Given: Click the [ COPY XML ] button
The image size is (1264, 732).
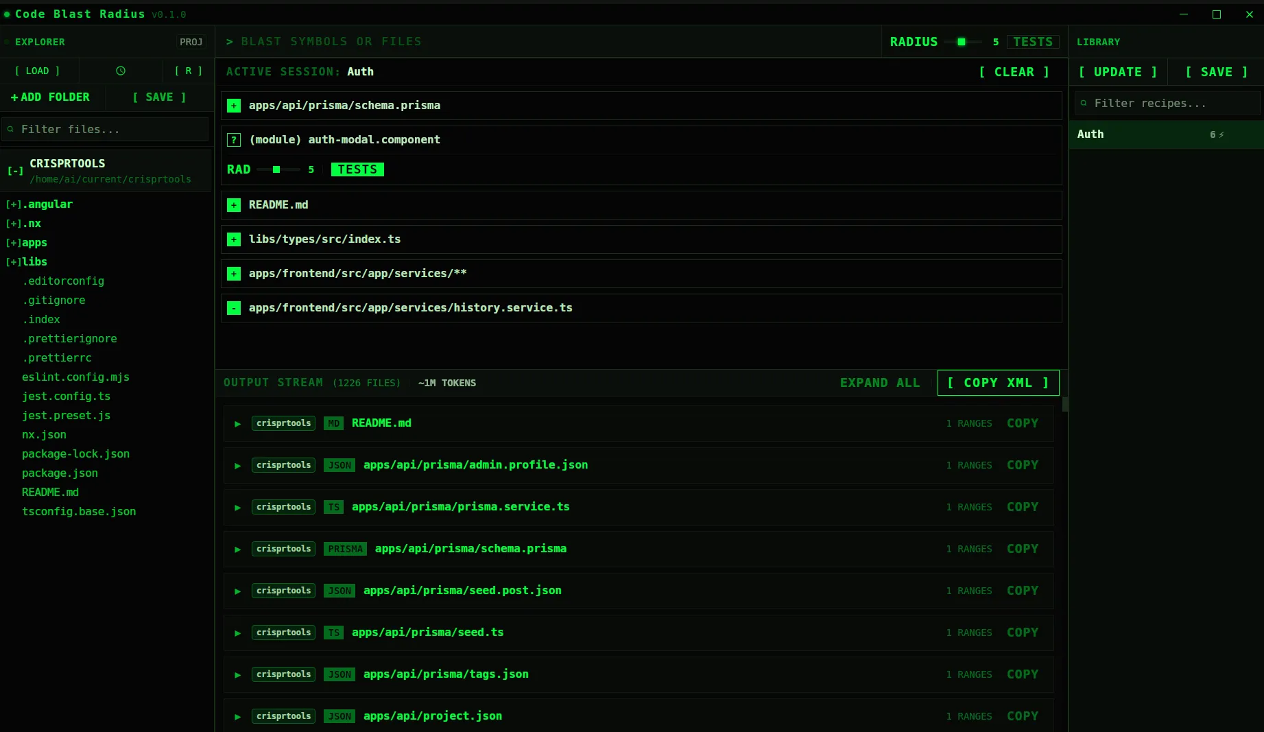Looking at the screenshot, I should [x=998, y=382].
